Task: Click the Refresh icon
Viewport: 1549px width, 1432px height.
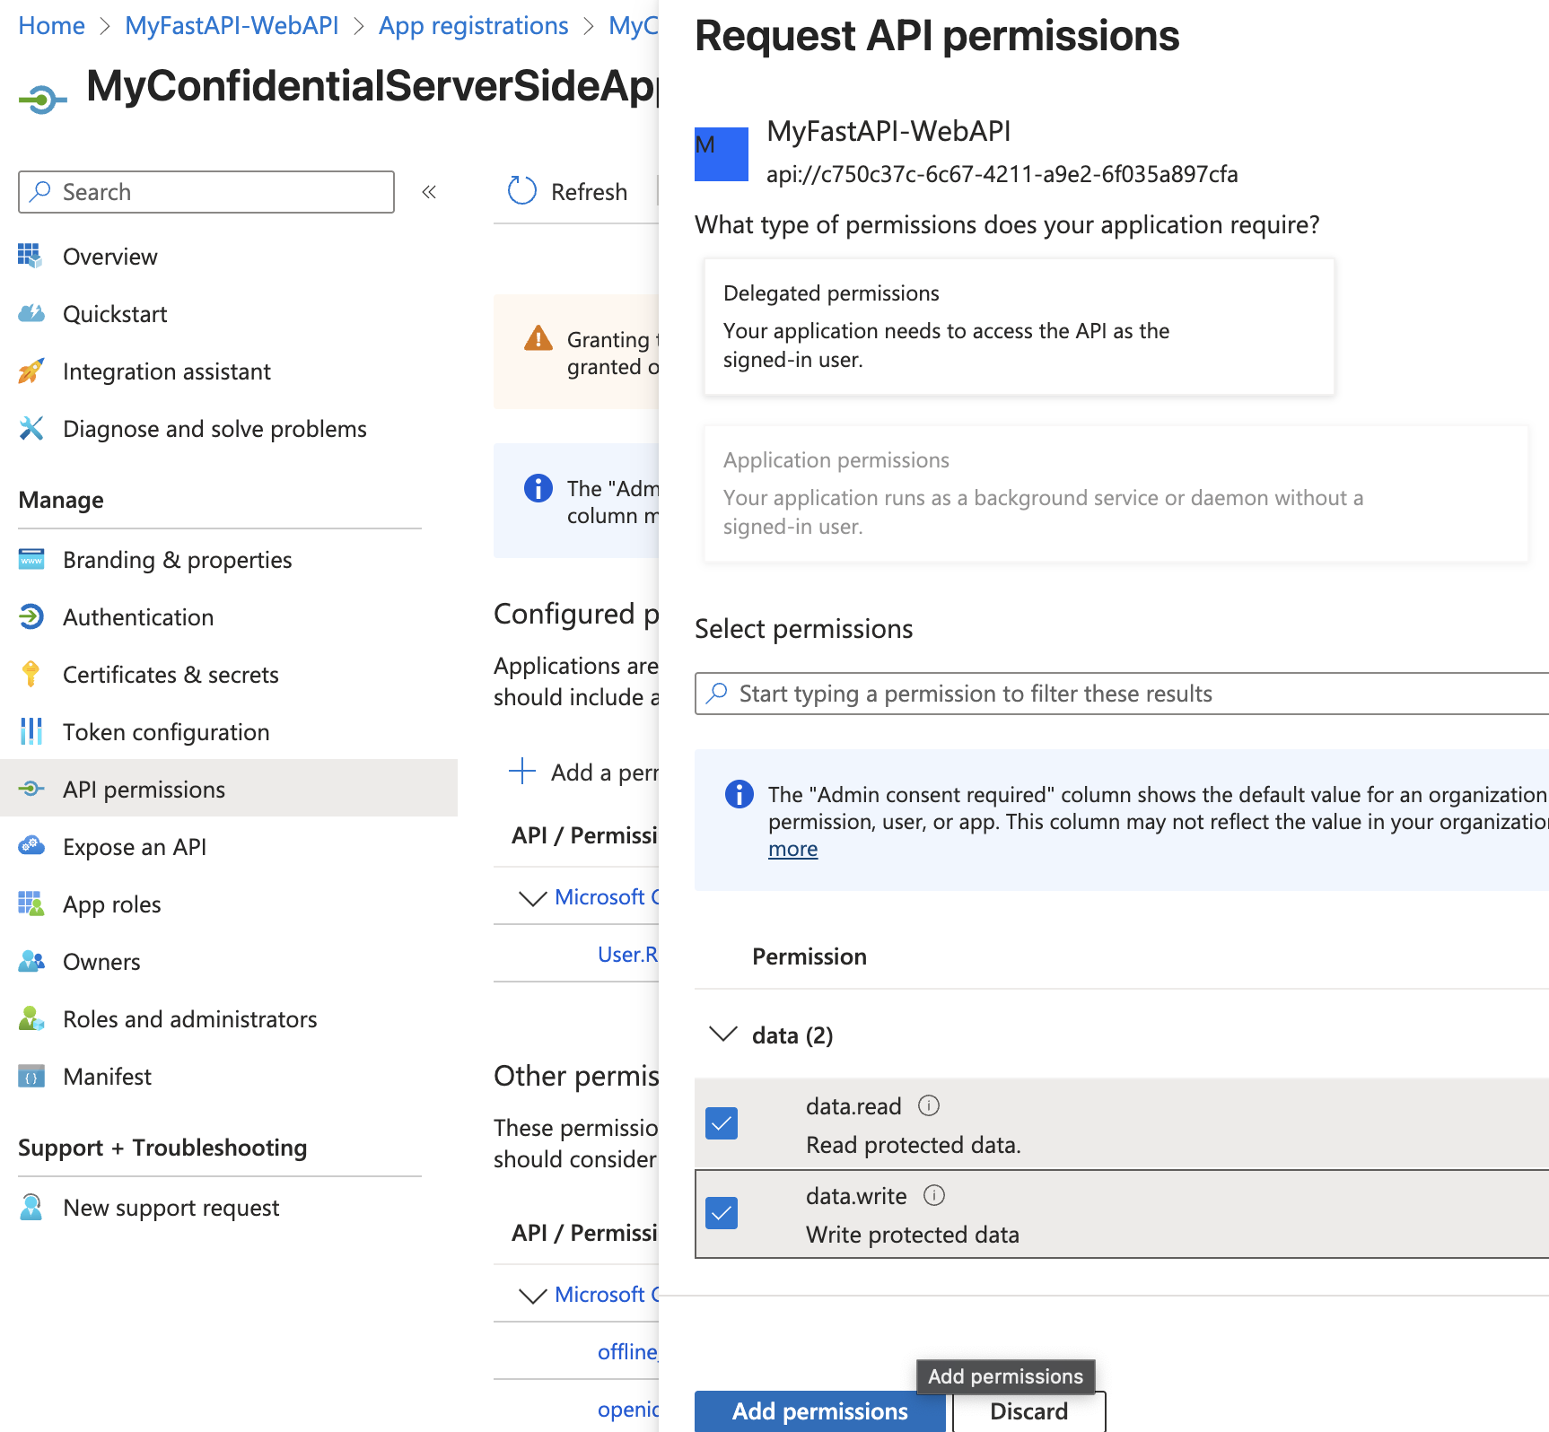Action: 521,191
